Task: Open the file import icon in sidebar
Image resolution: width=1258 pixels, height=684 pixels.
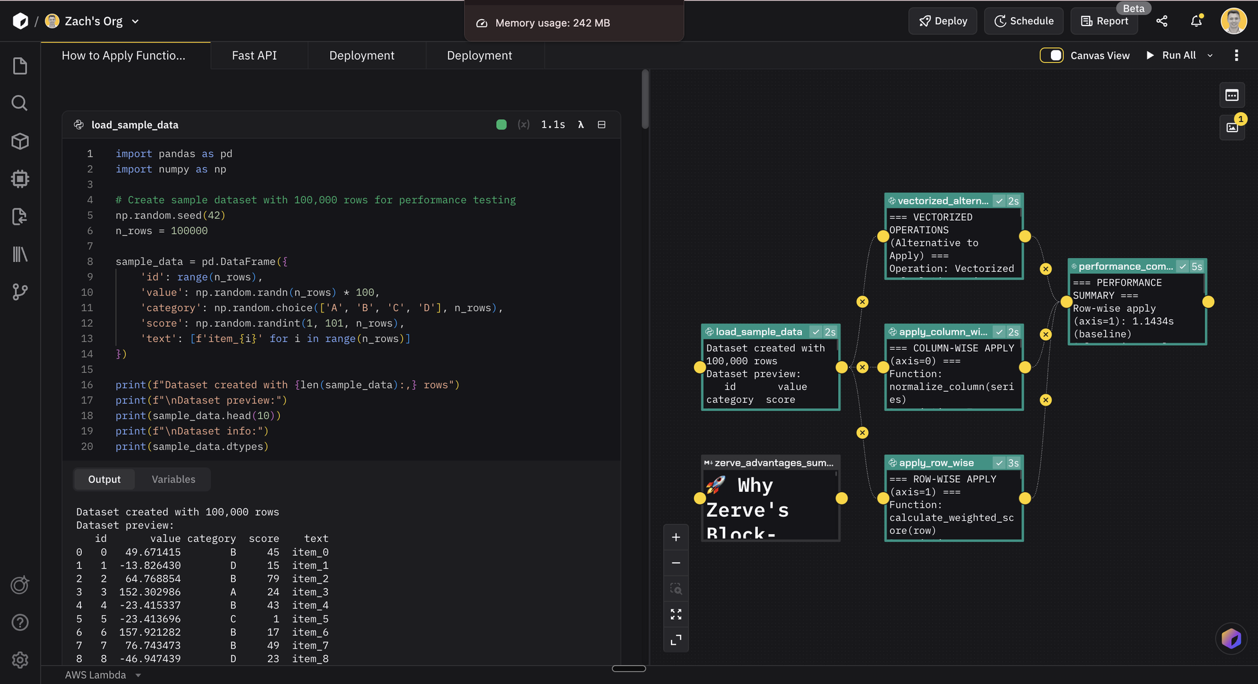Action: (x=20, y=217)
